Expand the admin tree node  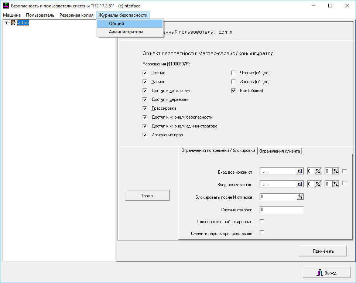tap(6, 23)
